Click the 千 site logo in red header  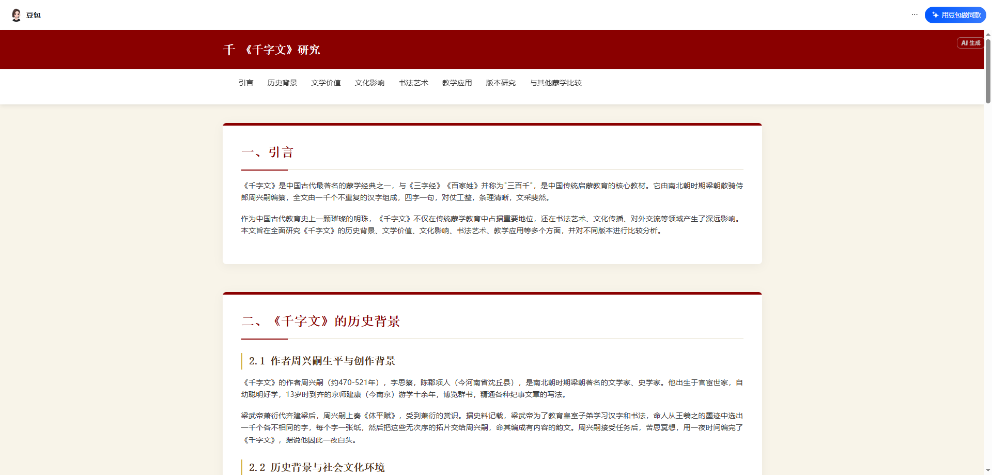229,50
